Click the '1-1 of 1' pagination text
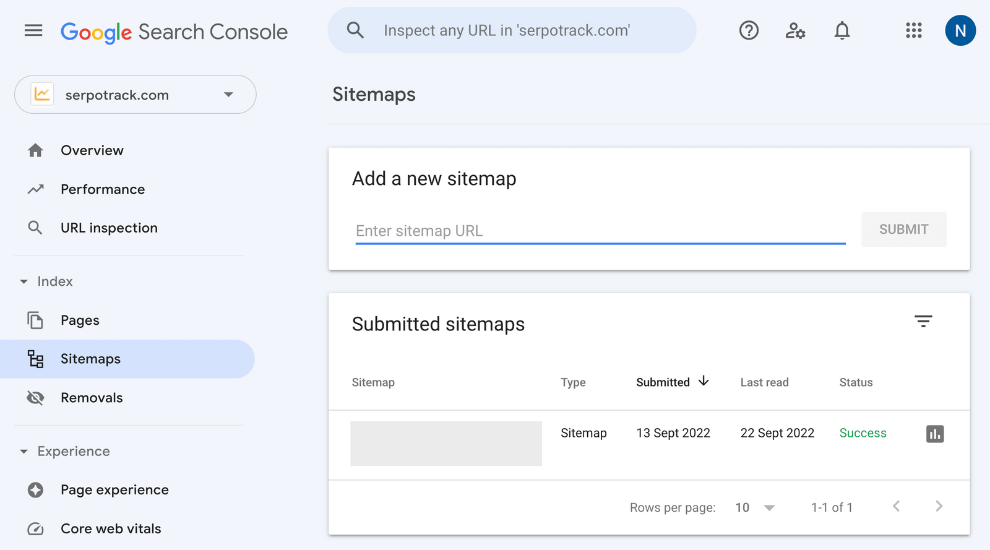Screen dimensions: 990x550 [832, 507]
